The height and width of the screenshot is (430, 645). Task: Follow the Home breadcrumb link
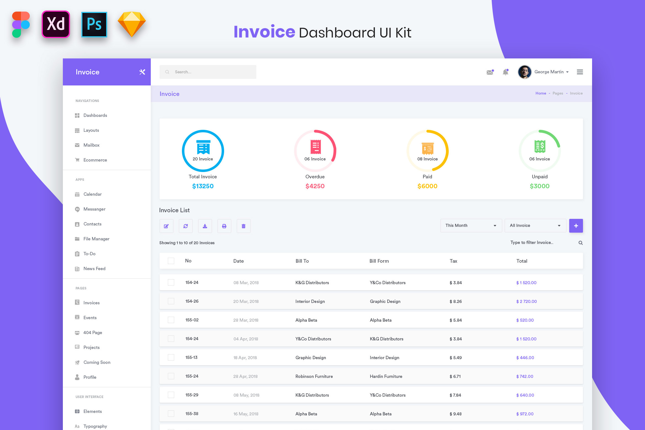coord(541,93)
